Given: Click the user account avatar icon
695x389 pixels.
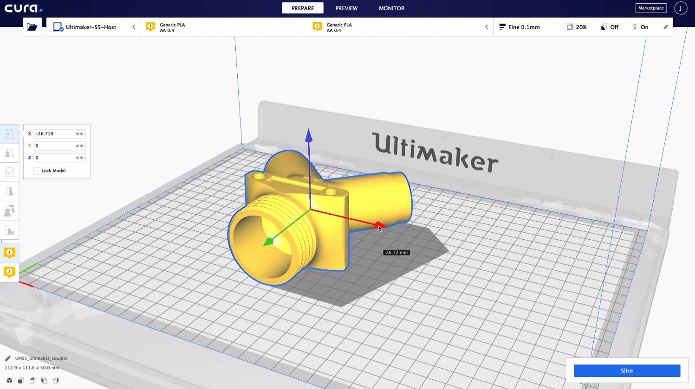Looking at the screenshot, I should point(681,8).
